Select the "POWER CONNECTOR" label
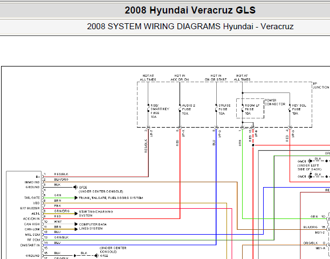Viewport: 330px width, 259px height. [275, 102]
